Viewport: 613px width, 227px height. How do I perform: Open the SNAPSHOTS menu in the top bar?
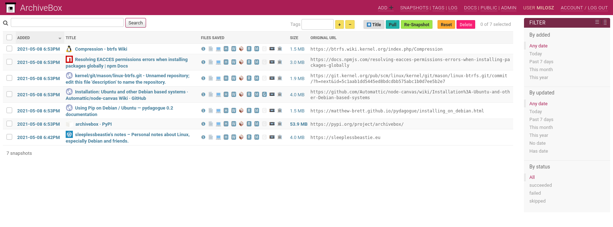[414, 8]
